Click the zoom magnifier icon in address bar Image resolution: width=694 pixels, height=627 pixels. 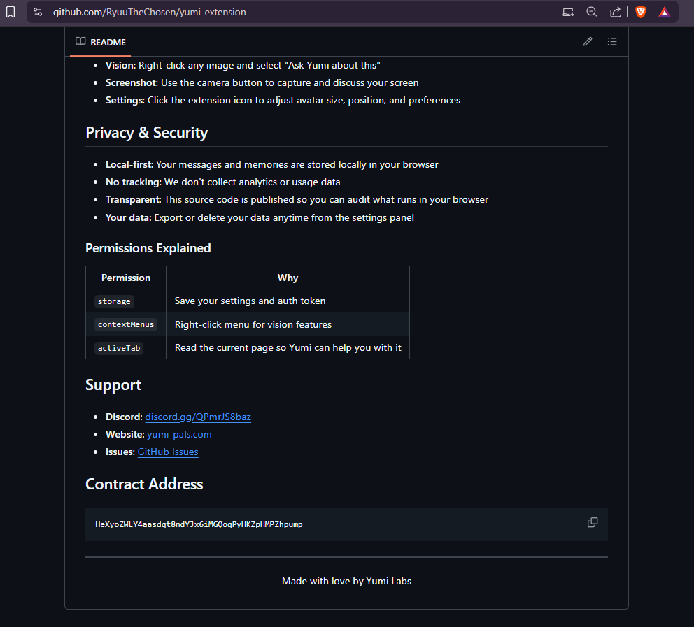point(592,12)
